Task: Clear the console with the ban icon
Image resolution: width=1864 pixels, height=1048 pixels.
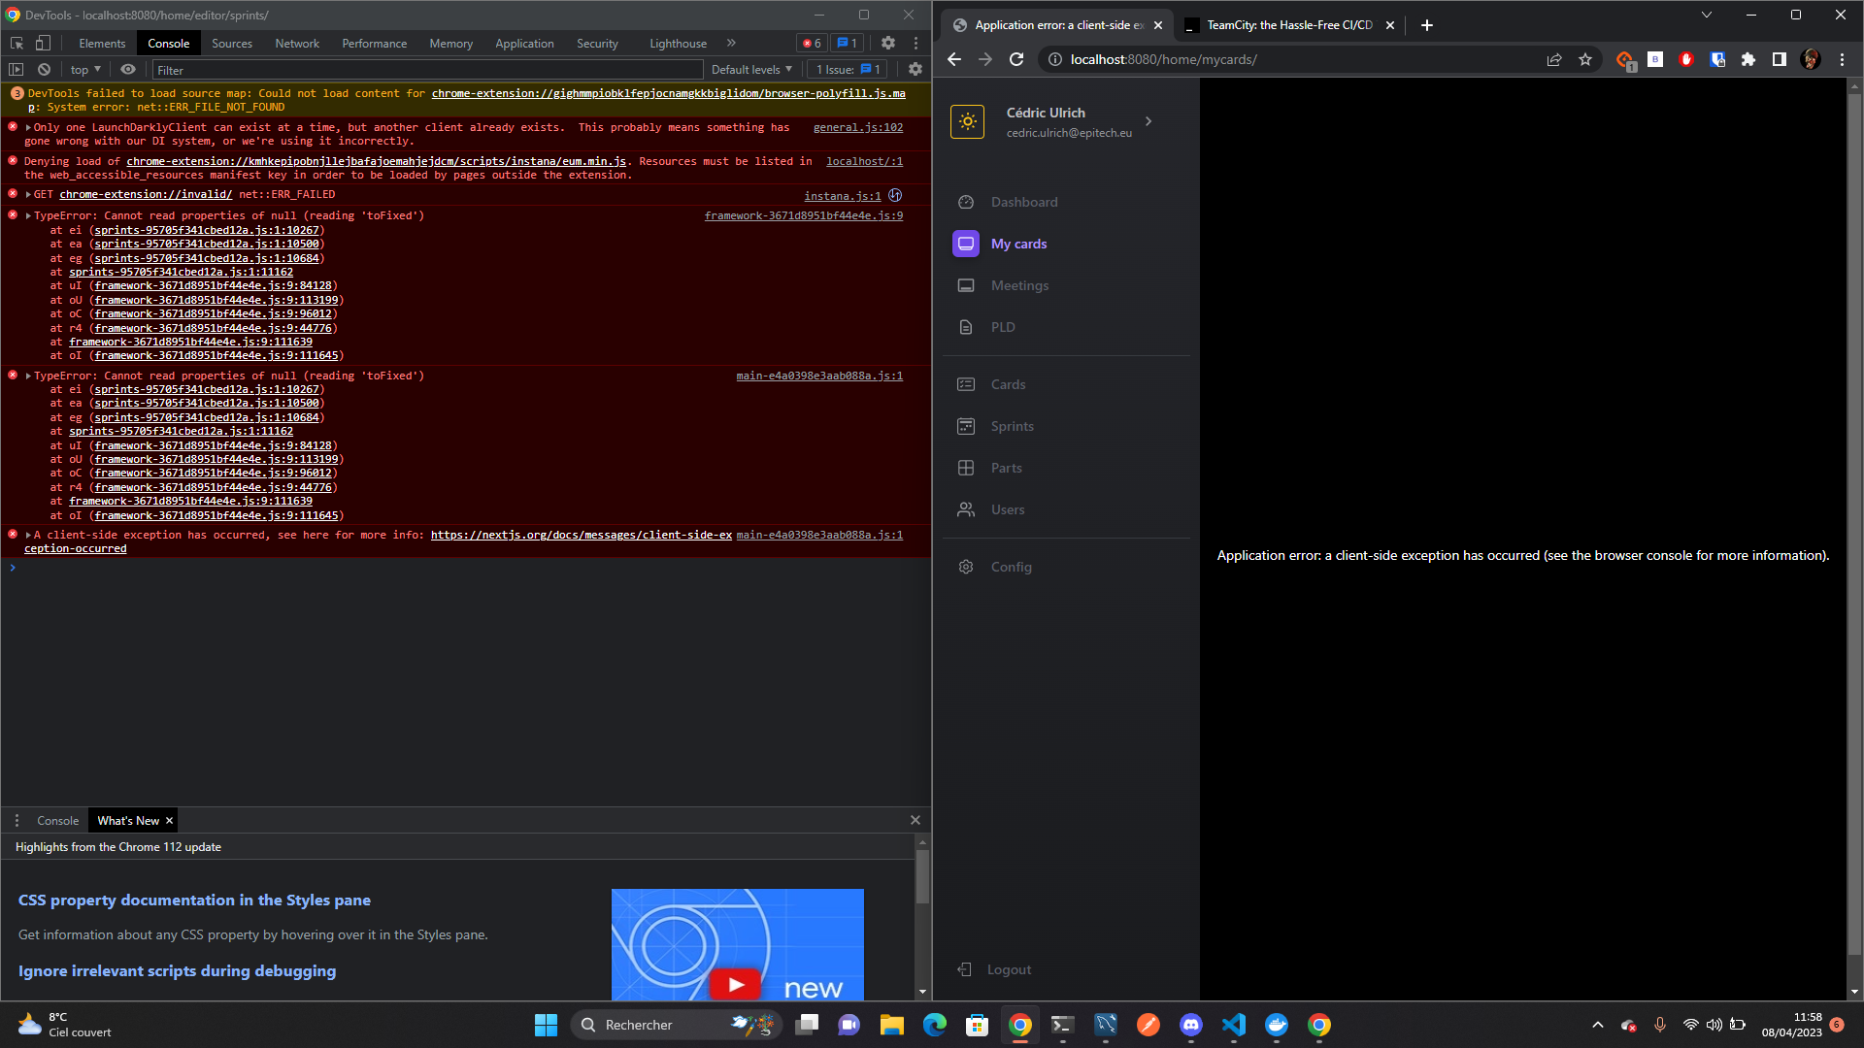Action: point(44,69)
